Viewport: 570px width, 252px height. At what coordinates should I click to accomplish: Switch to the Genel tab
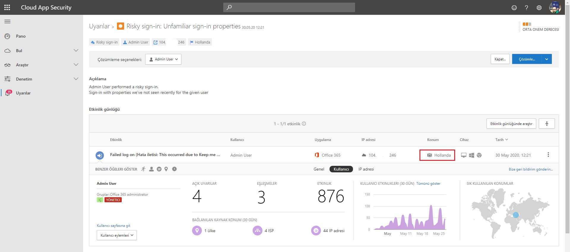[319, 169]
